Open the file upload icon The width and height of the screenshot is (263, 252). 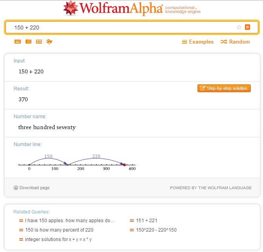coord(49,42)
